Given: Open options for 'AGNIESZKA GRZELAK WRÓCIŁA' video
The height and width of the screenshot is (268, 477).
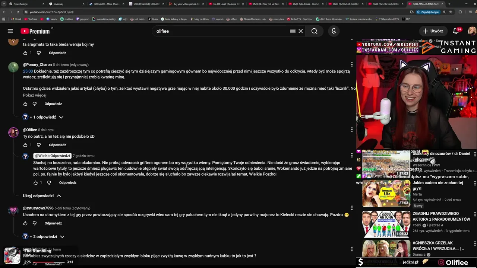Looking at the screenshot, I should [x=475, y=244].
